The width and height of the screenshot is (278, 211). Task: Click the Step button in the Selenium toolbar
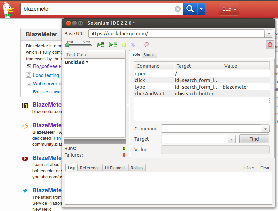click(x=133, y=45)
